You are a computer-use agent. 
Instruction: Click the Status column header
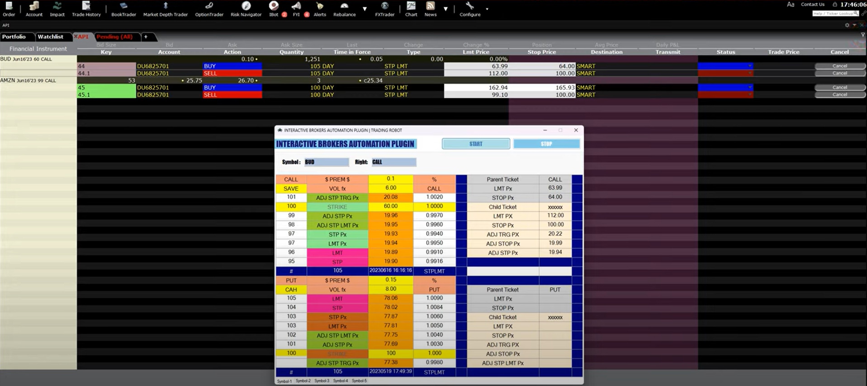coord(726,52)
